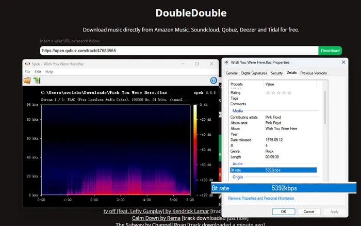Click Spek app icon in title bar
Image resolution: width=361 pixels, height=226 pixels.
(x=27, y=64)
